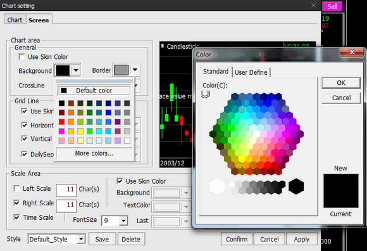The image size is (367, 251).
Task: Choose the magenta swatch in the palette
Action: click(61, 131)
